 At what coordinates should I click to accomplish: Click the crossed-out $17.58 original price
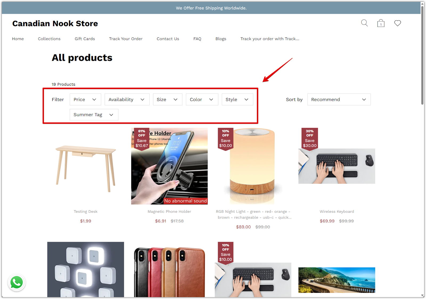177,221
